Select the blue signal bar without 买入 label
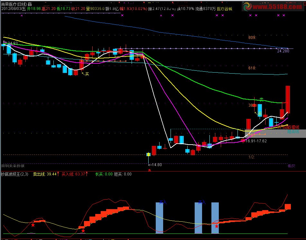The image size is (306, 240). [x=215, y=218]
